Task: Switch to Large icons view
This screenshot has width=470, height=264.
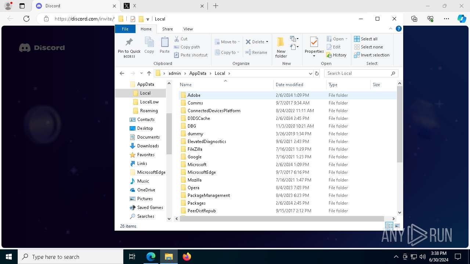Action: (397, 226)
